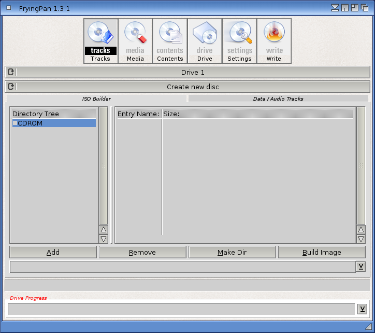Toggle the box next to CDROM
This screenshot has width=375, height=333.
15,123
